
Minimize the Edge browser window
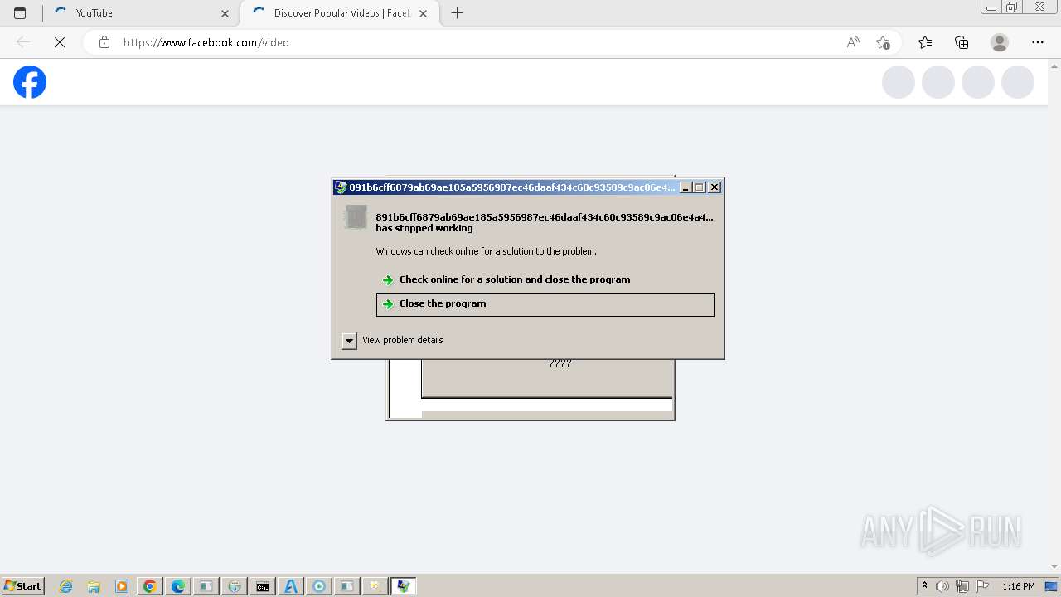pos(991,7)
